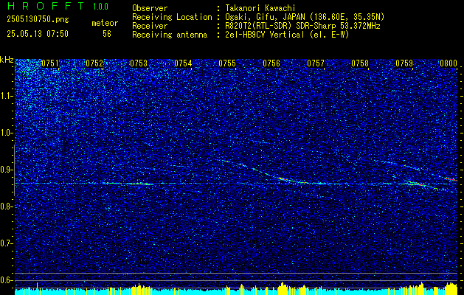Click the HROFFT title text
Viewport: 464px width, 295px height.
tap(45, 6)
